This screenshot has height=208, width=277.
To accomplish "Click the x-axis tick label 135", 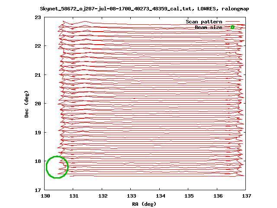I will 189,196.
